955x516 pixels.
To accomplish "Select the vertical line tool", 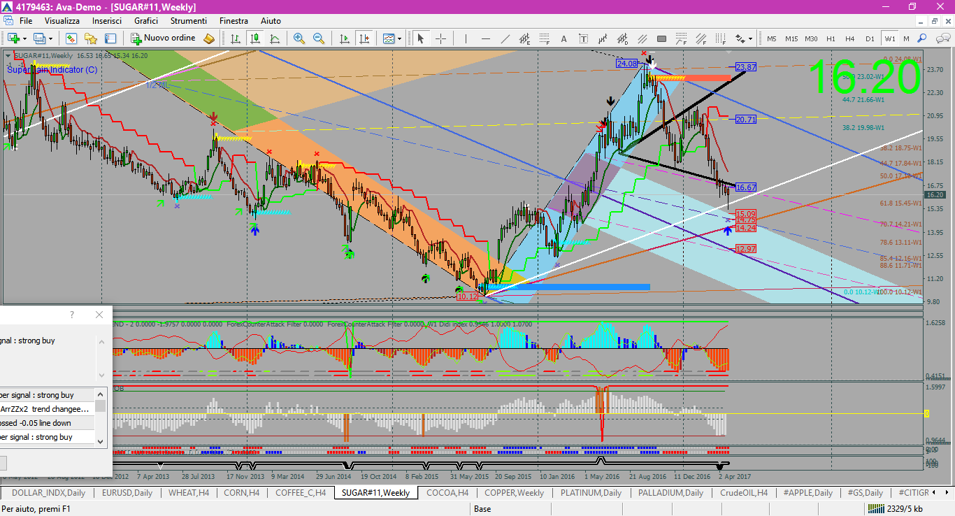I will [x=465, y=38].
